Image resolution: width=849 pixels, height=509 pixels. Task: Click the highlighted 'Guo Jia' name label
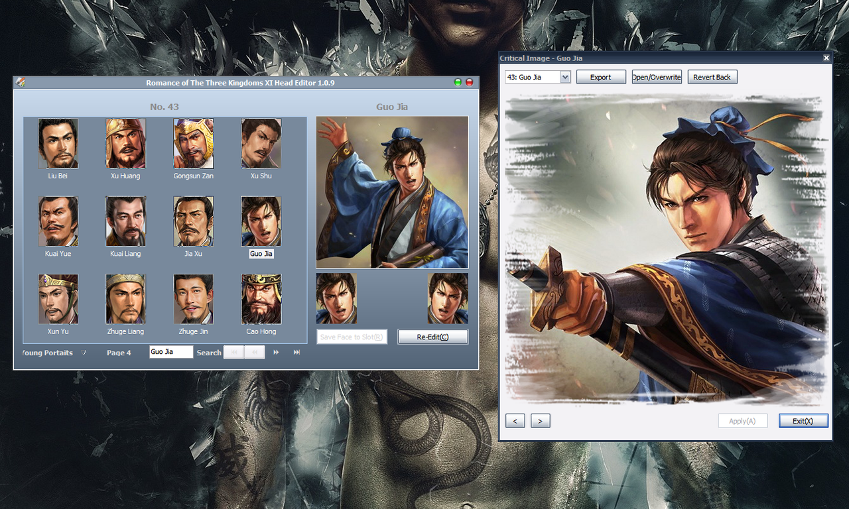click(261, 254)
